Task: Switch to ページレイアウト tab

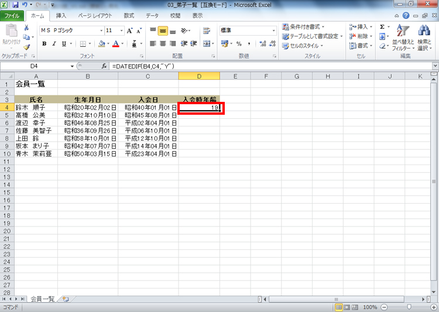Action: (95, 16)
